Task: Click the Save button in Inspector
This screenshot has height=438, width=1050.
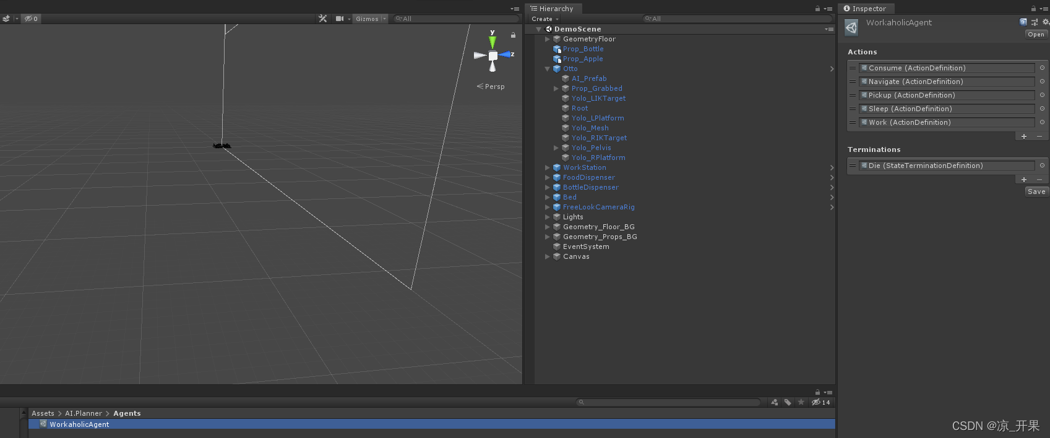Action: [1036, 192]
